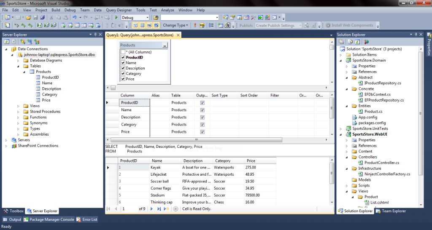Click the Add Group By icon
This screenshot has height=230, width=432.
tap(211, 25)
